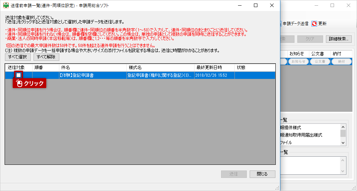This screenshot has width=357, height=191.
Task: Click the お知らせ column header in background window
Action: click(298, 54)
